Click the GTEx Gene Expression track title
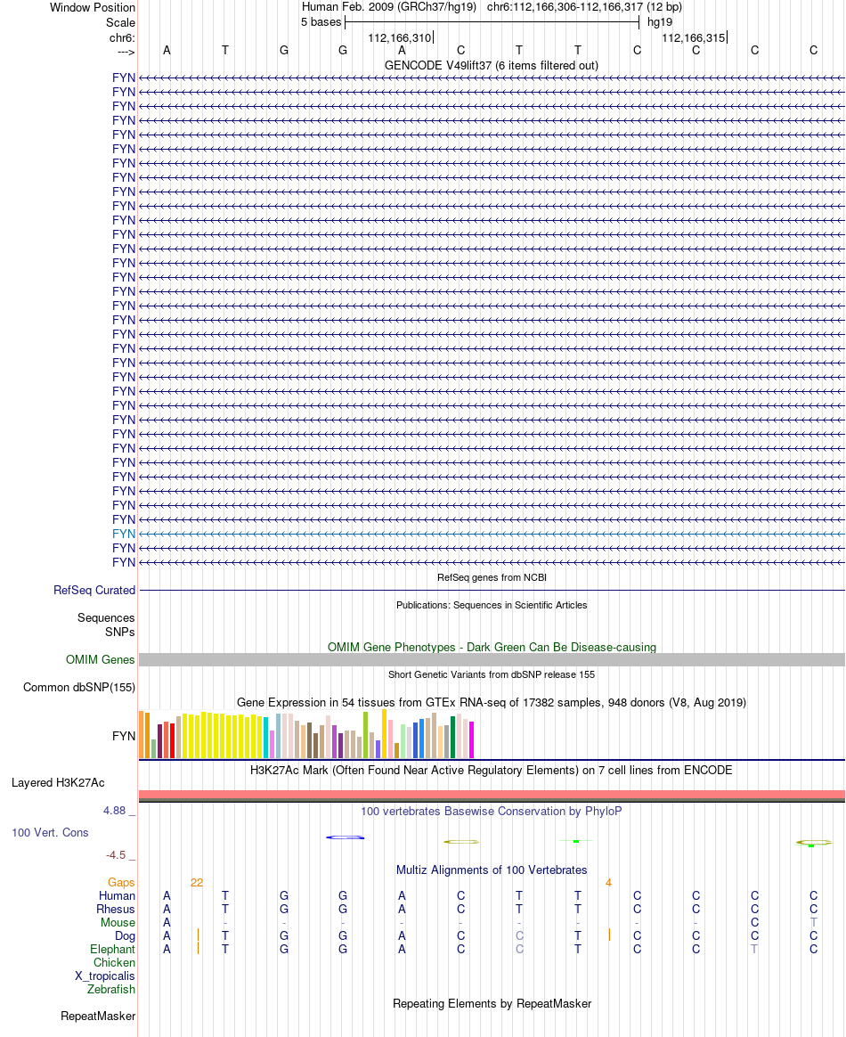Screen dimensions: 846x1037 point(492,702)
